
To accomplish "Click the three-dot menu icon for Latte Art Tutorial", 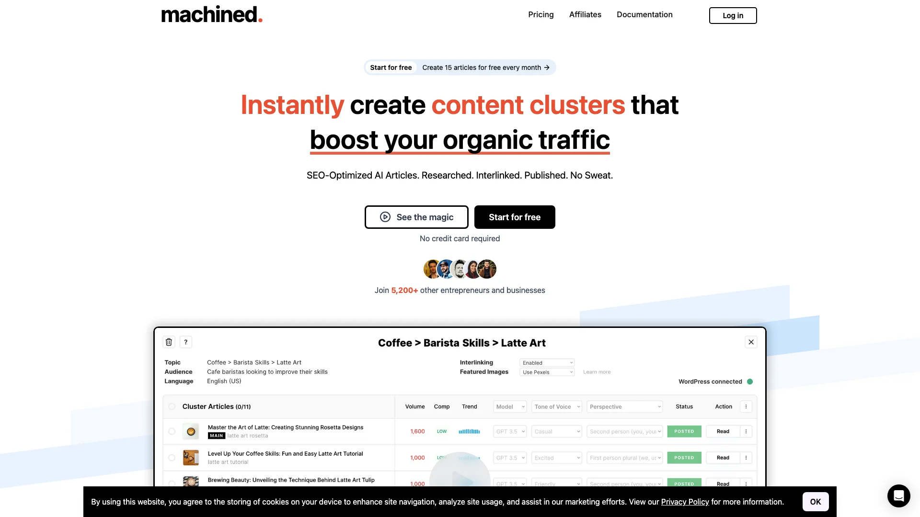I will [x=746, y=458].
